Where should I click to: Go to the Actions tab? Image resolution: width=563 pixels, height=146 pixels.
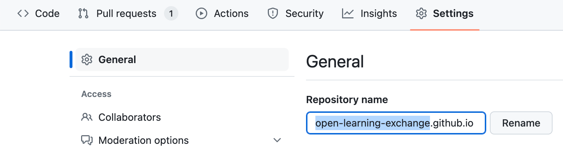pos(231,14)
